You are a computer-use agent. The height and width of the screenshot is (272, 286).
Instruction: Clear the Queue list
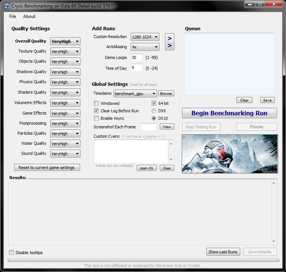point(244,100)
